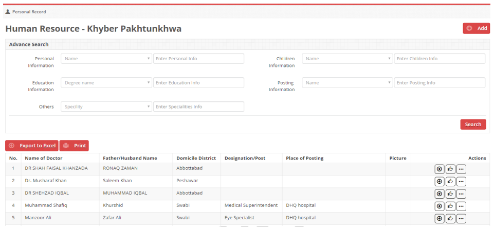
Task: Open the Speciality dropdown under Others
Action: 106,107
